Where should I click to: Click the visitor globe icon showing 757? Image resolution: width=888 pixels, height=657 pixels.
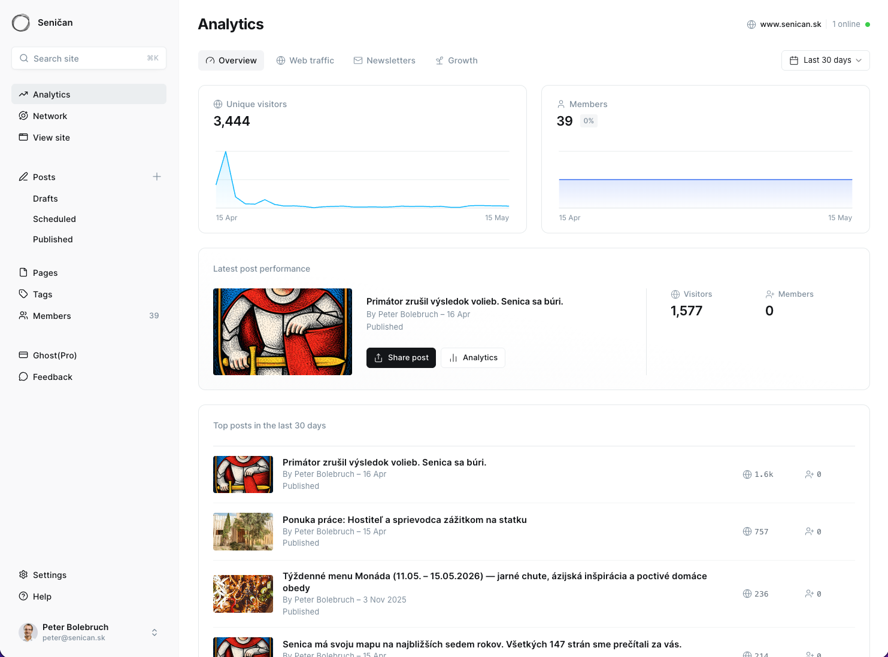(747, 531)
